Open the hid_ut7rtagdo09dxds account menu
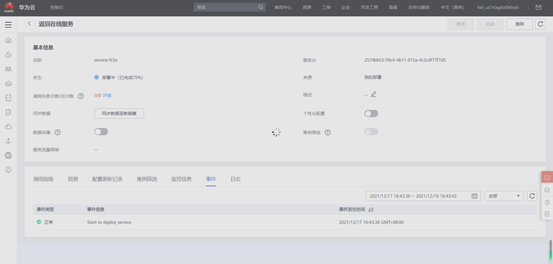This screenshot has height=264, width=553. point(497,8)
